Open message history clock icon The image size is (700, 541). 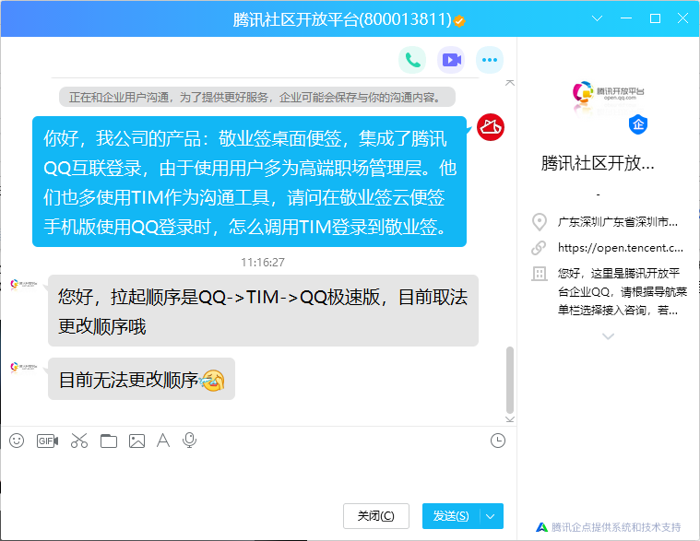point(498,441)
